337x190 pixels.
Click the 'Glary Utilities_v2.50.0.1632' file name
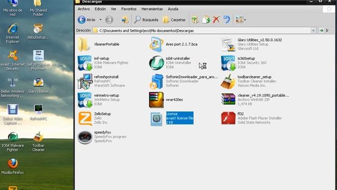[260, 40]
